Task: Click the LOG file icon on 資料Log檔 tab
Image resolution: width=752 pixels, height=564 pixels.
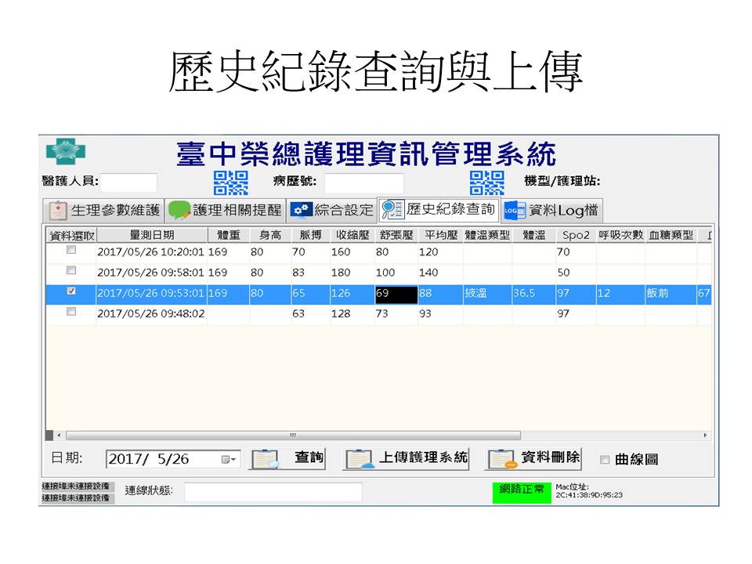Action: coord(514,211)
